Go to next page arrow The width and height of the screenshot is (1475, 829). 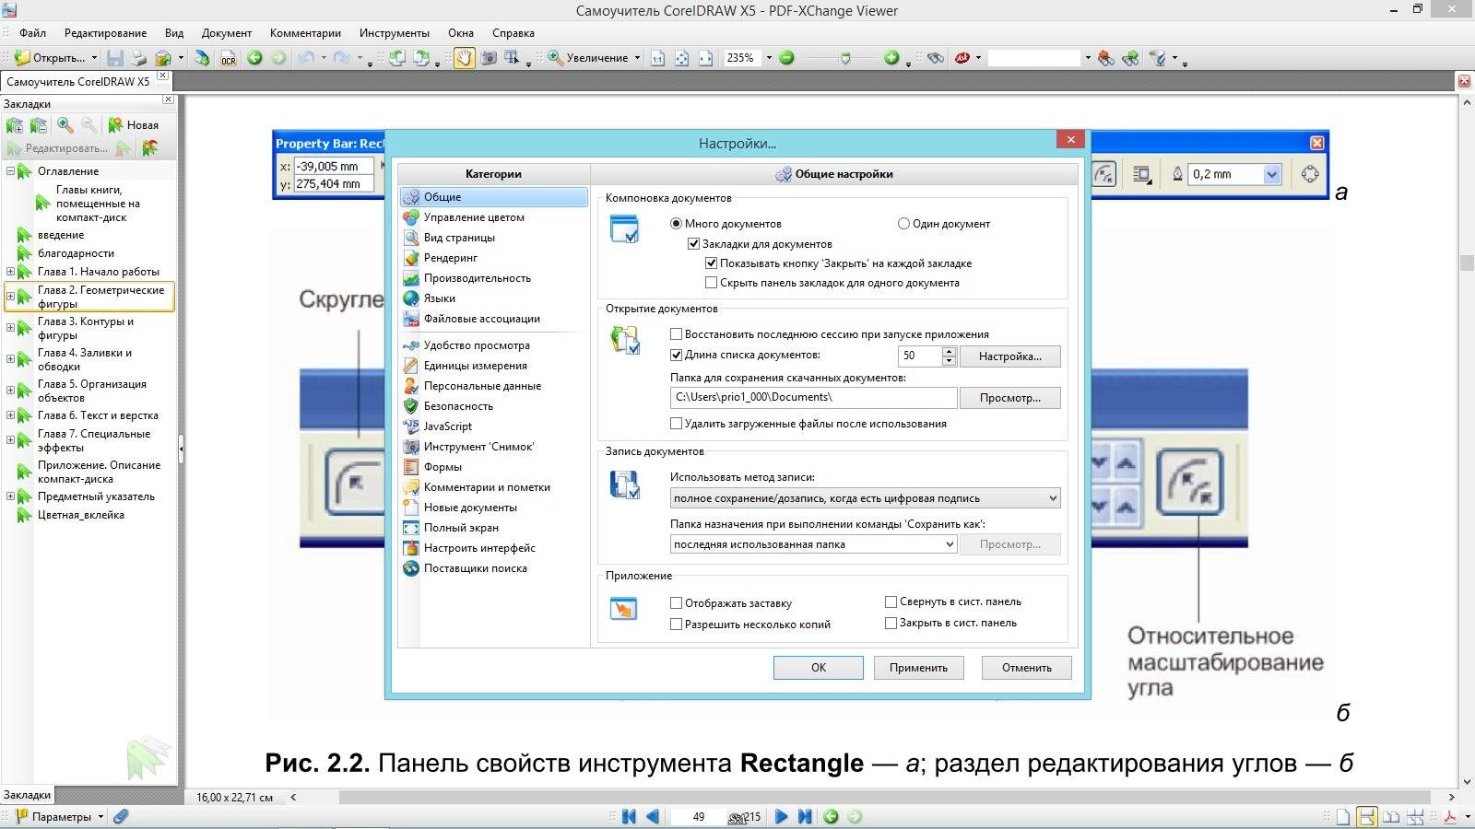coord(781,816)
